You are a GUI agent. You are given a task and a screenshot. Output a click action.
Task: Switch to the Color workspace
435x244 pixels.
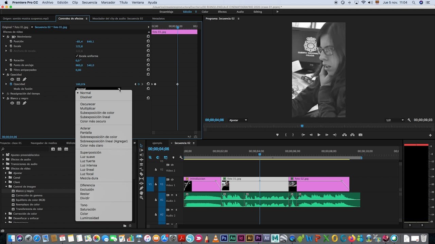pos(205,12)
